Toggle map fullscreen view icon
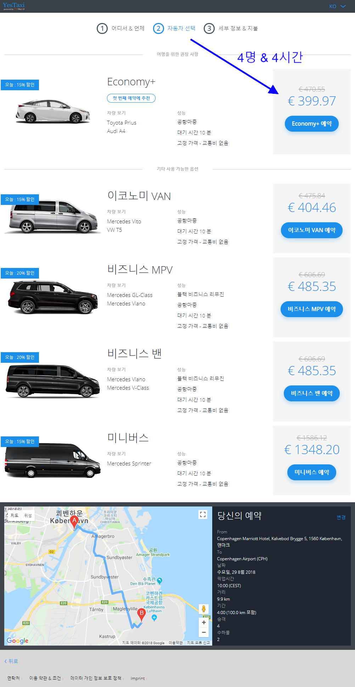 203,515
